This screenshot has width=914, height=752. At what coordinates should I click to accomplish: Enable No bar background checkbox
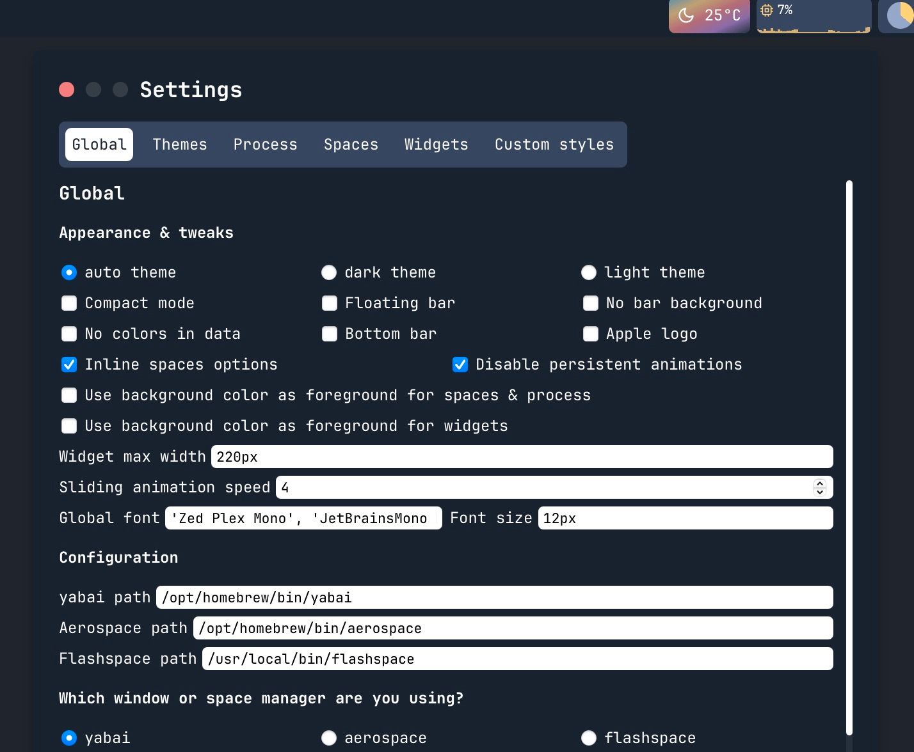[591, 303]
